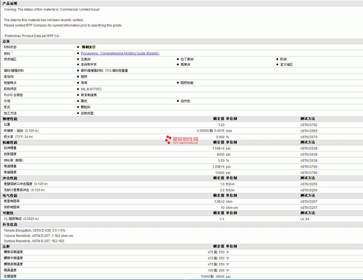Select the 可燃性 section header
This screenshot has height=280, width=363.
tap(8, 213)
